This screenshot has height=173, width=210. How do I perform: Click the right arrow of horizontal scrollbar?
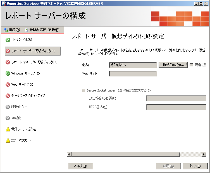[204, 155]
